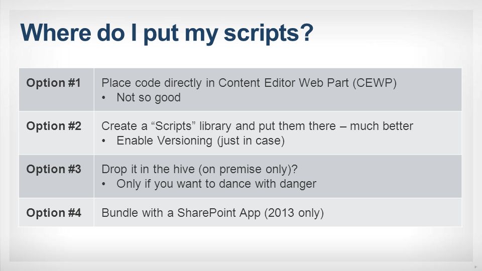The width and height of the screenshot is (482, 271).
Task: Click "Only if you want to dance with danger"
Action: pos(216,184)
